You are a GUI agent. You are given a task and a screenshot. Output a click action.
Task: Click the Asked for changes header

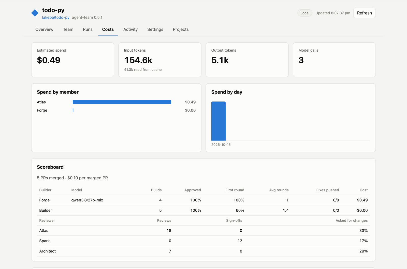[x=352, y=220]
